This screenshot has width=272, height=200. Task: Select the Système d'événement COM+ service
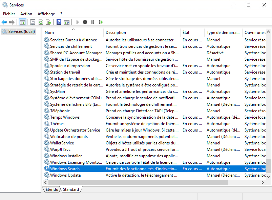154,98
